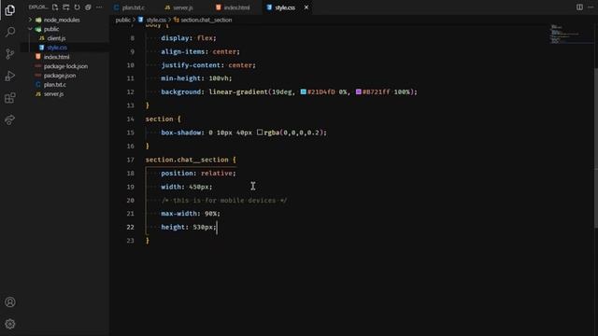Open package-lock.json in the file tree

pyautogui.click(x=65, y=66)
